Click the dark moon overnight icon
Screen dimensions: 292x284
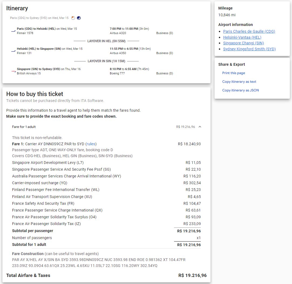[79, 18]
